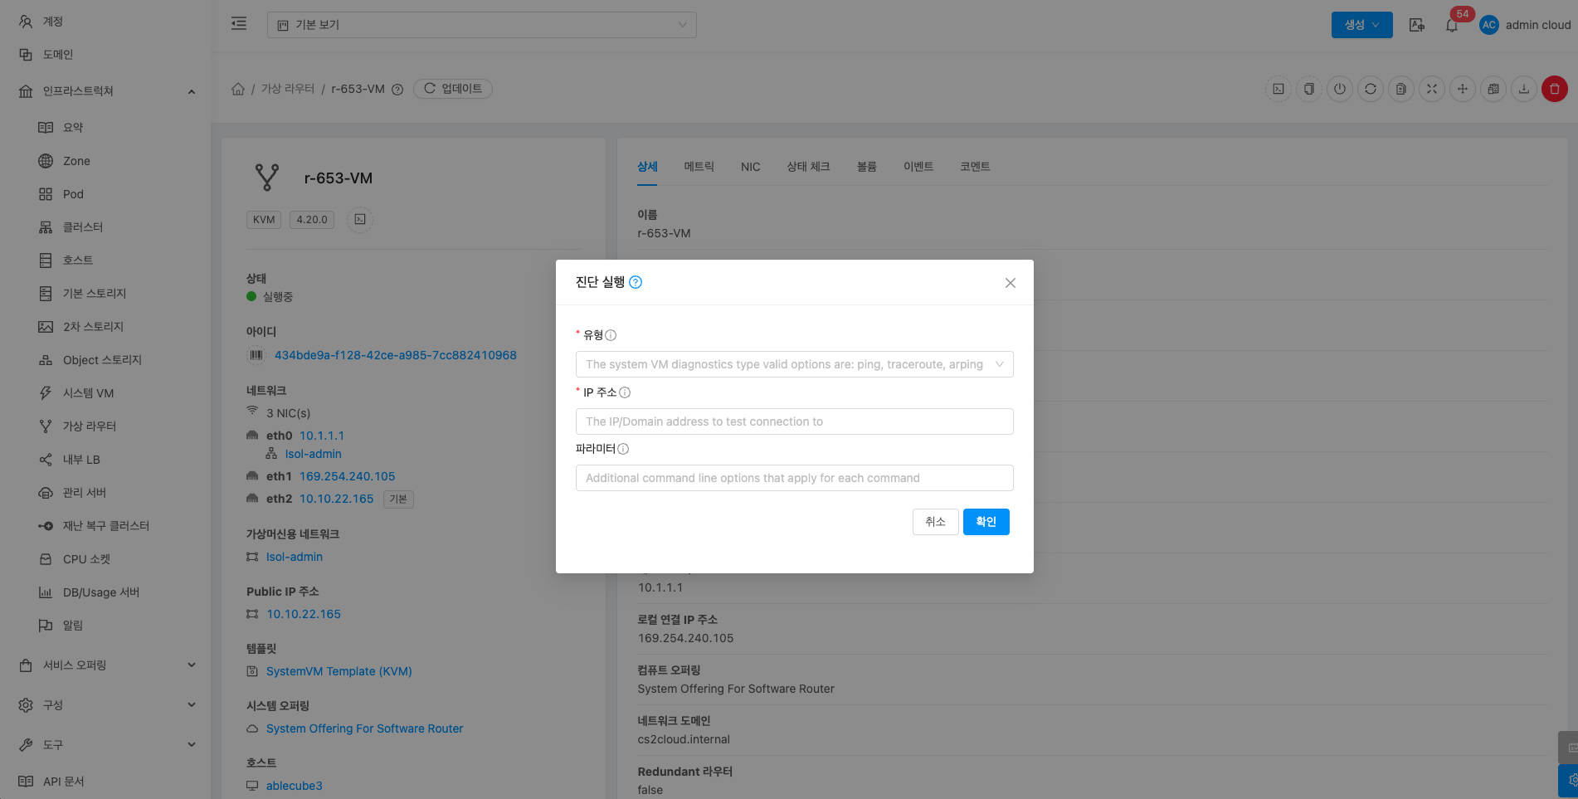
Task: Open 시스템 VM in the sidebar
Action: tap(88, 393)
